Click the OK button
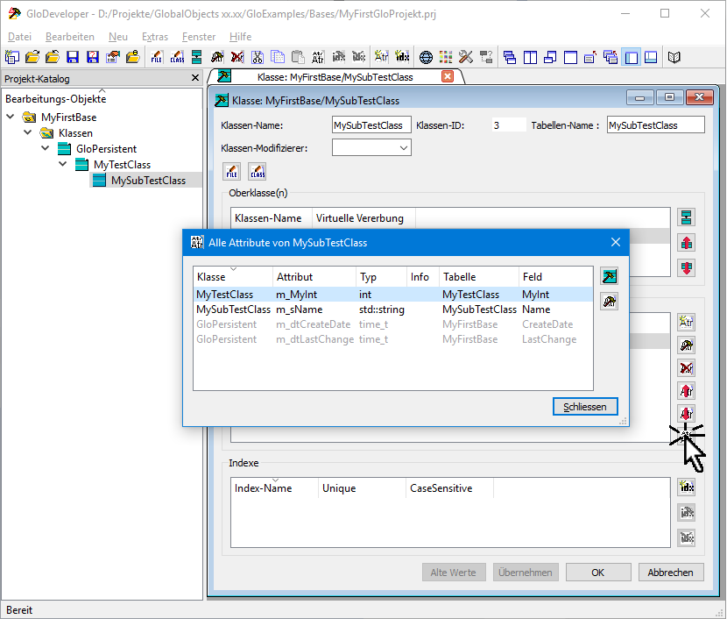 598,573
